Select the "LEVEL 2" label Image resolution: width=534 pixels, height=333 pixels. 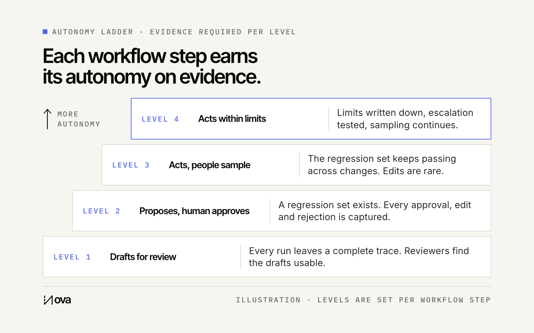click(x=101, y=211)
